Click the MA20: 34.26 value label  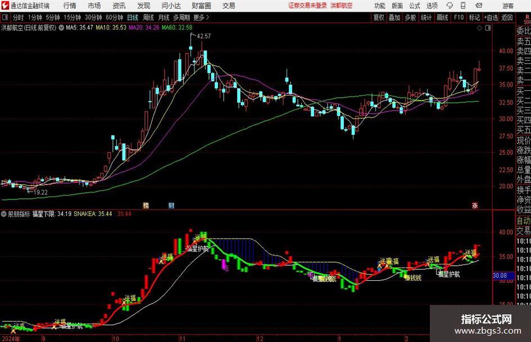point(144,28)
